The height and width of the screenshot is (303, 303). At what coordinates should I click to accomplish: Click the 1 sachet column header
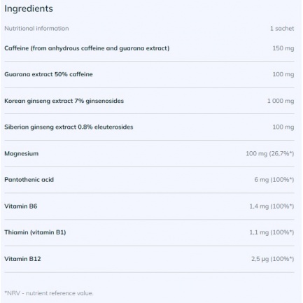(x=282, y=29)
